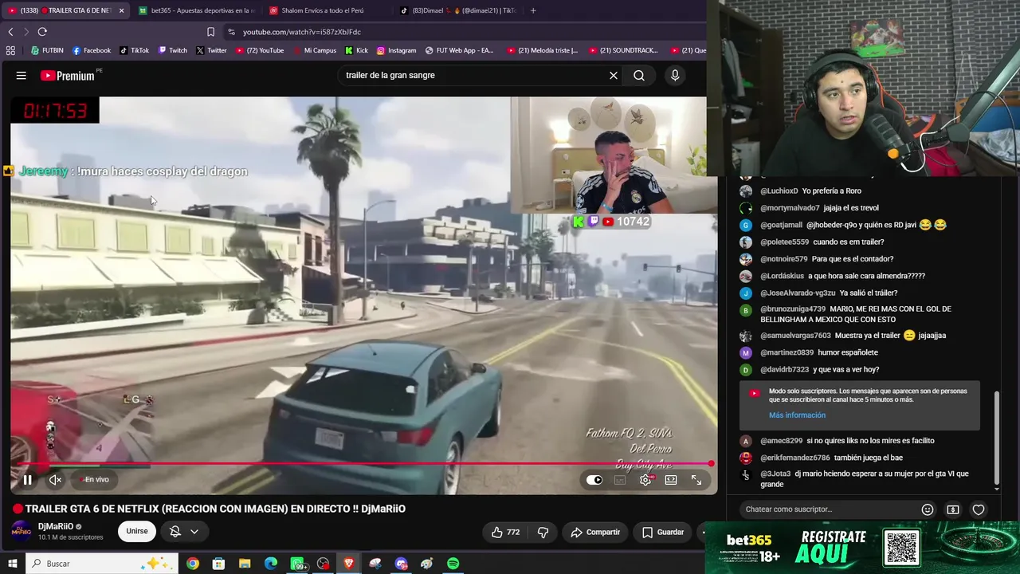Open FUTBIN bookmark
1020x574 pixels.
tap(47, 50)
